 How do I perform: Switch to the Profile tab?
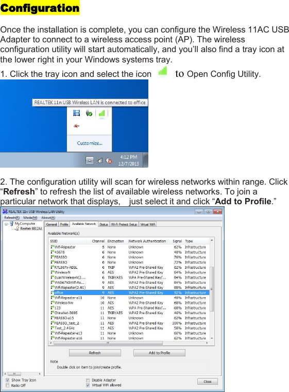(x=64, y=224)
